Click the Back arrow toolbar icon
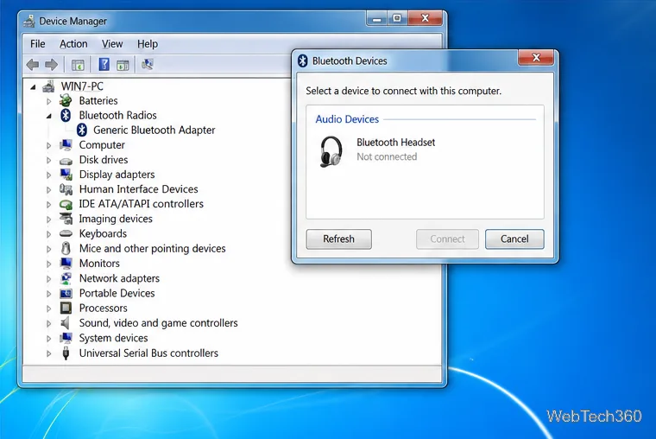 click(x=32, y=65)
